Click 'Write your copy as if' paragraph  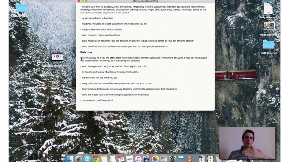tap(144, 59)
